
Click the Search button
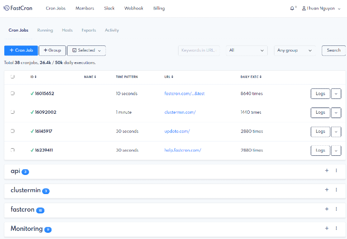click(x=334, y=51)
